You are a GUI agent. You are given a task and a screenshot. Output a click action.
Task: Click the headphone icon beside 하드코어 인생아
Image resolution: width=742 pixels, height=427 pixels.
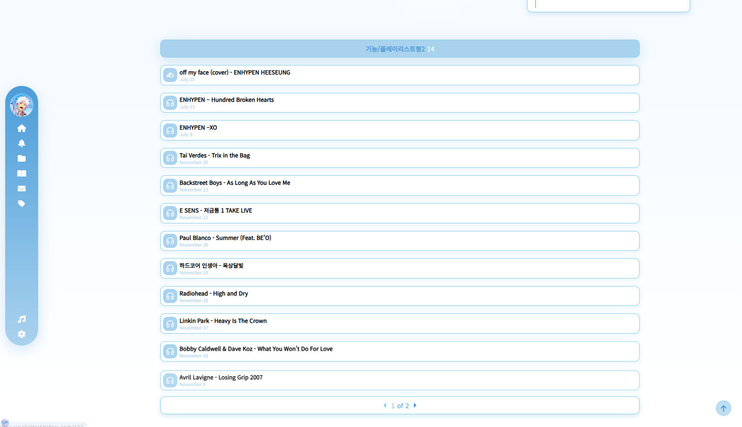tap(170, 268)
